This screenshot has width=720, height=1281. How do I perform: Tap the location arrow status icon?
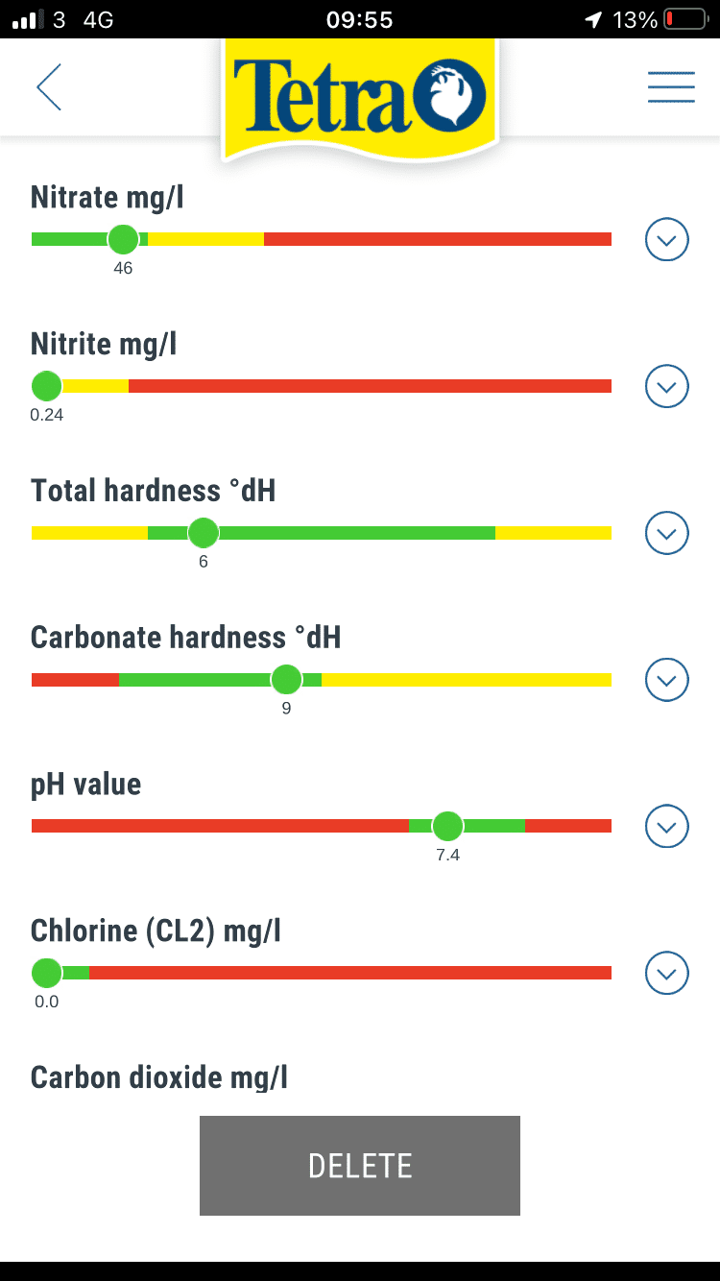[x=594, y=19]
